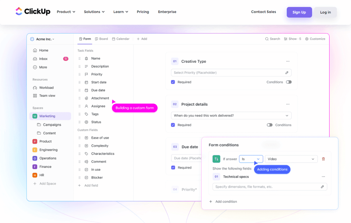Screen dimensions: 351x223
Task: Open the delivery date question dropdown
Action: pos(231,116)
